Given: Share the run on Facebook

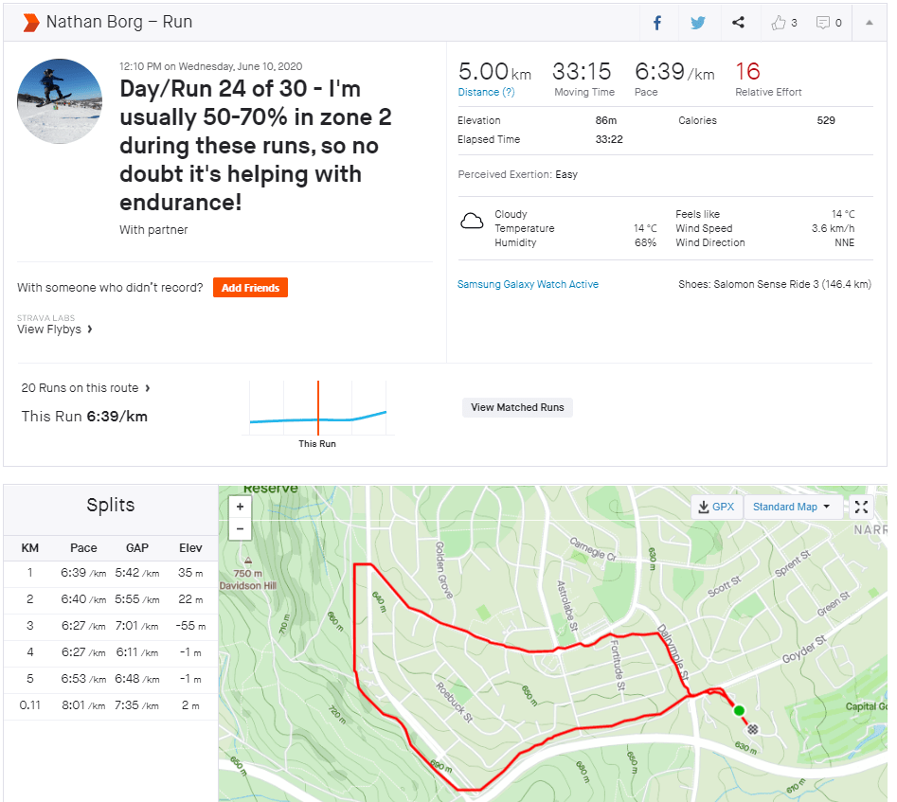Looking at the screenshot, I should pyautogui.click(x=656, y=23).
